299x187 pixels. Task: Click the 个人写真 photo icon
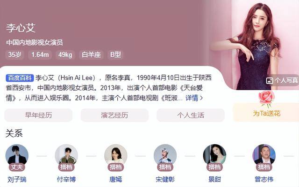pos(270,80)
